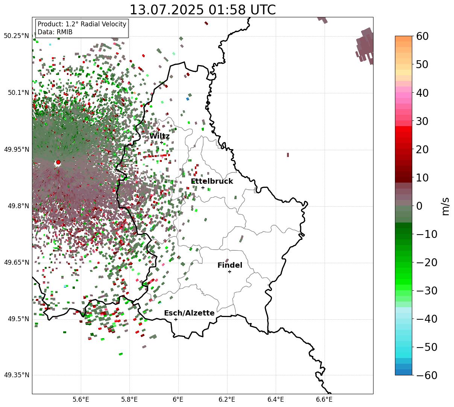The width and height of the screenshot is (454, 407).
Task: Click the colorbar 20 tick label
Action: pyautogui.click(x=422, y=149)
